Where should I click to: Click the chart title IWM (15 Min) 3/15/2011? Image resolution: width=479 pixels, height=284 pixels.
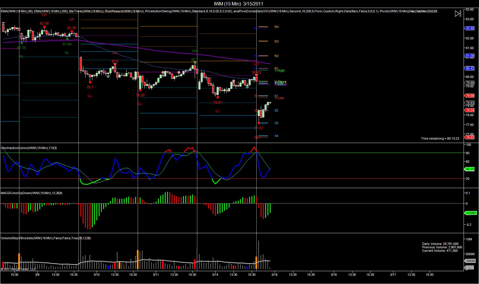pyautogui.click(x=239, y=4)
